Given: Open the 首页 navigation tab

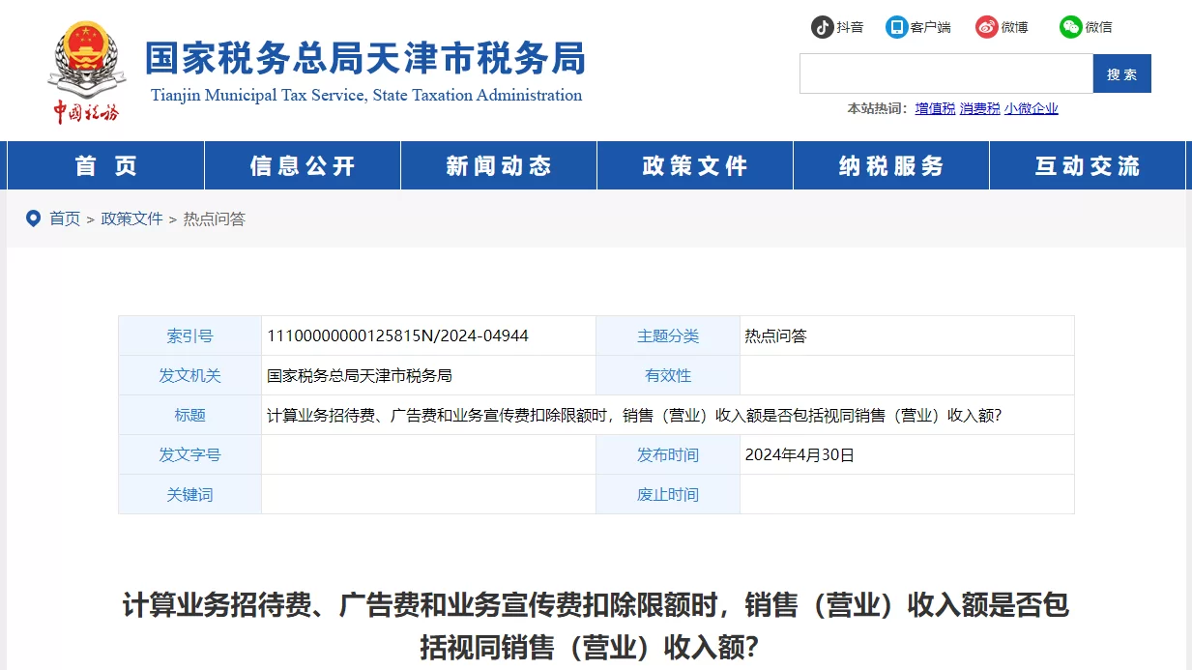Looking at the screenshot, I should 106,166.
